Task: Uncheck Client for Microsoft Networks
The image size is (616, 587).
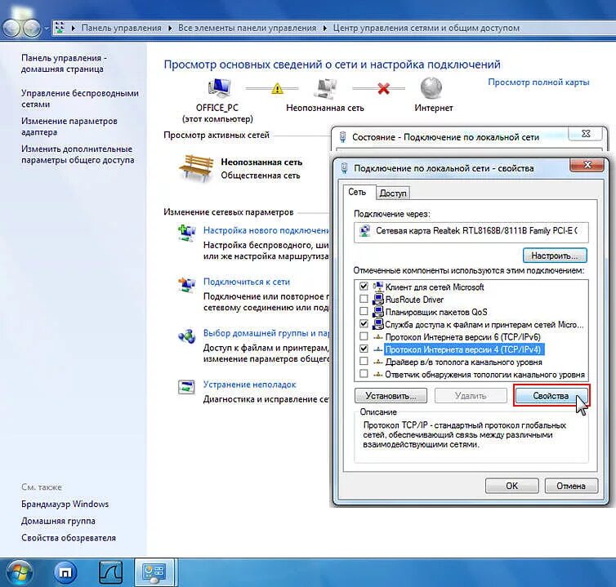Action: [364, 287]
